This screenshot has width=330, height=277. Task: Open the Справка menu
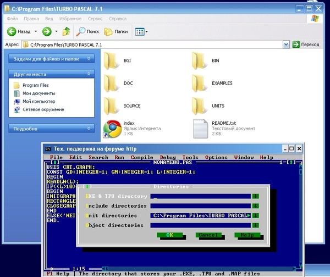[x=118, y=19]
